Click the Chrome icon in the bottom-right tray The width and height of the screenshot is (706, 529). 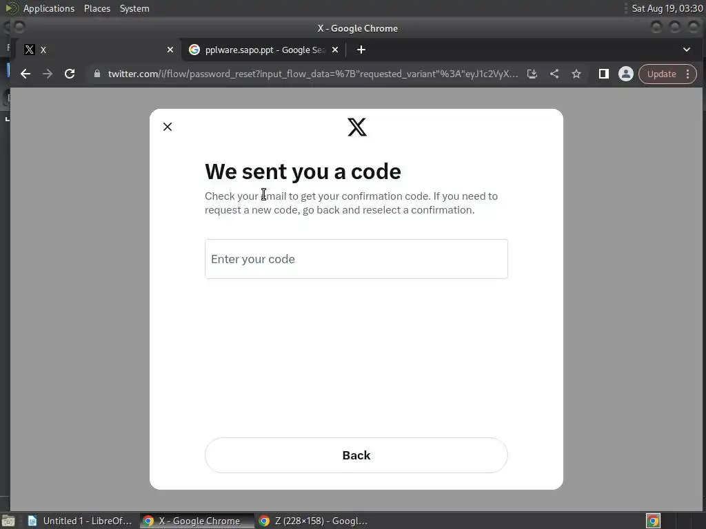654,521
